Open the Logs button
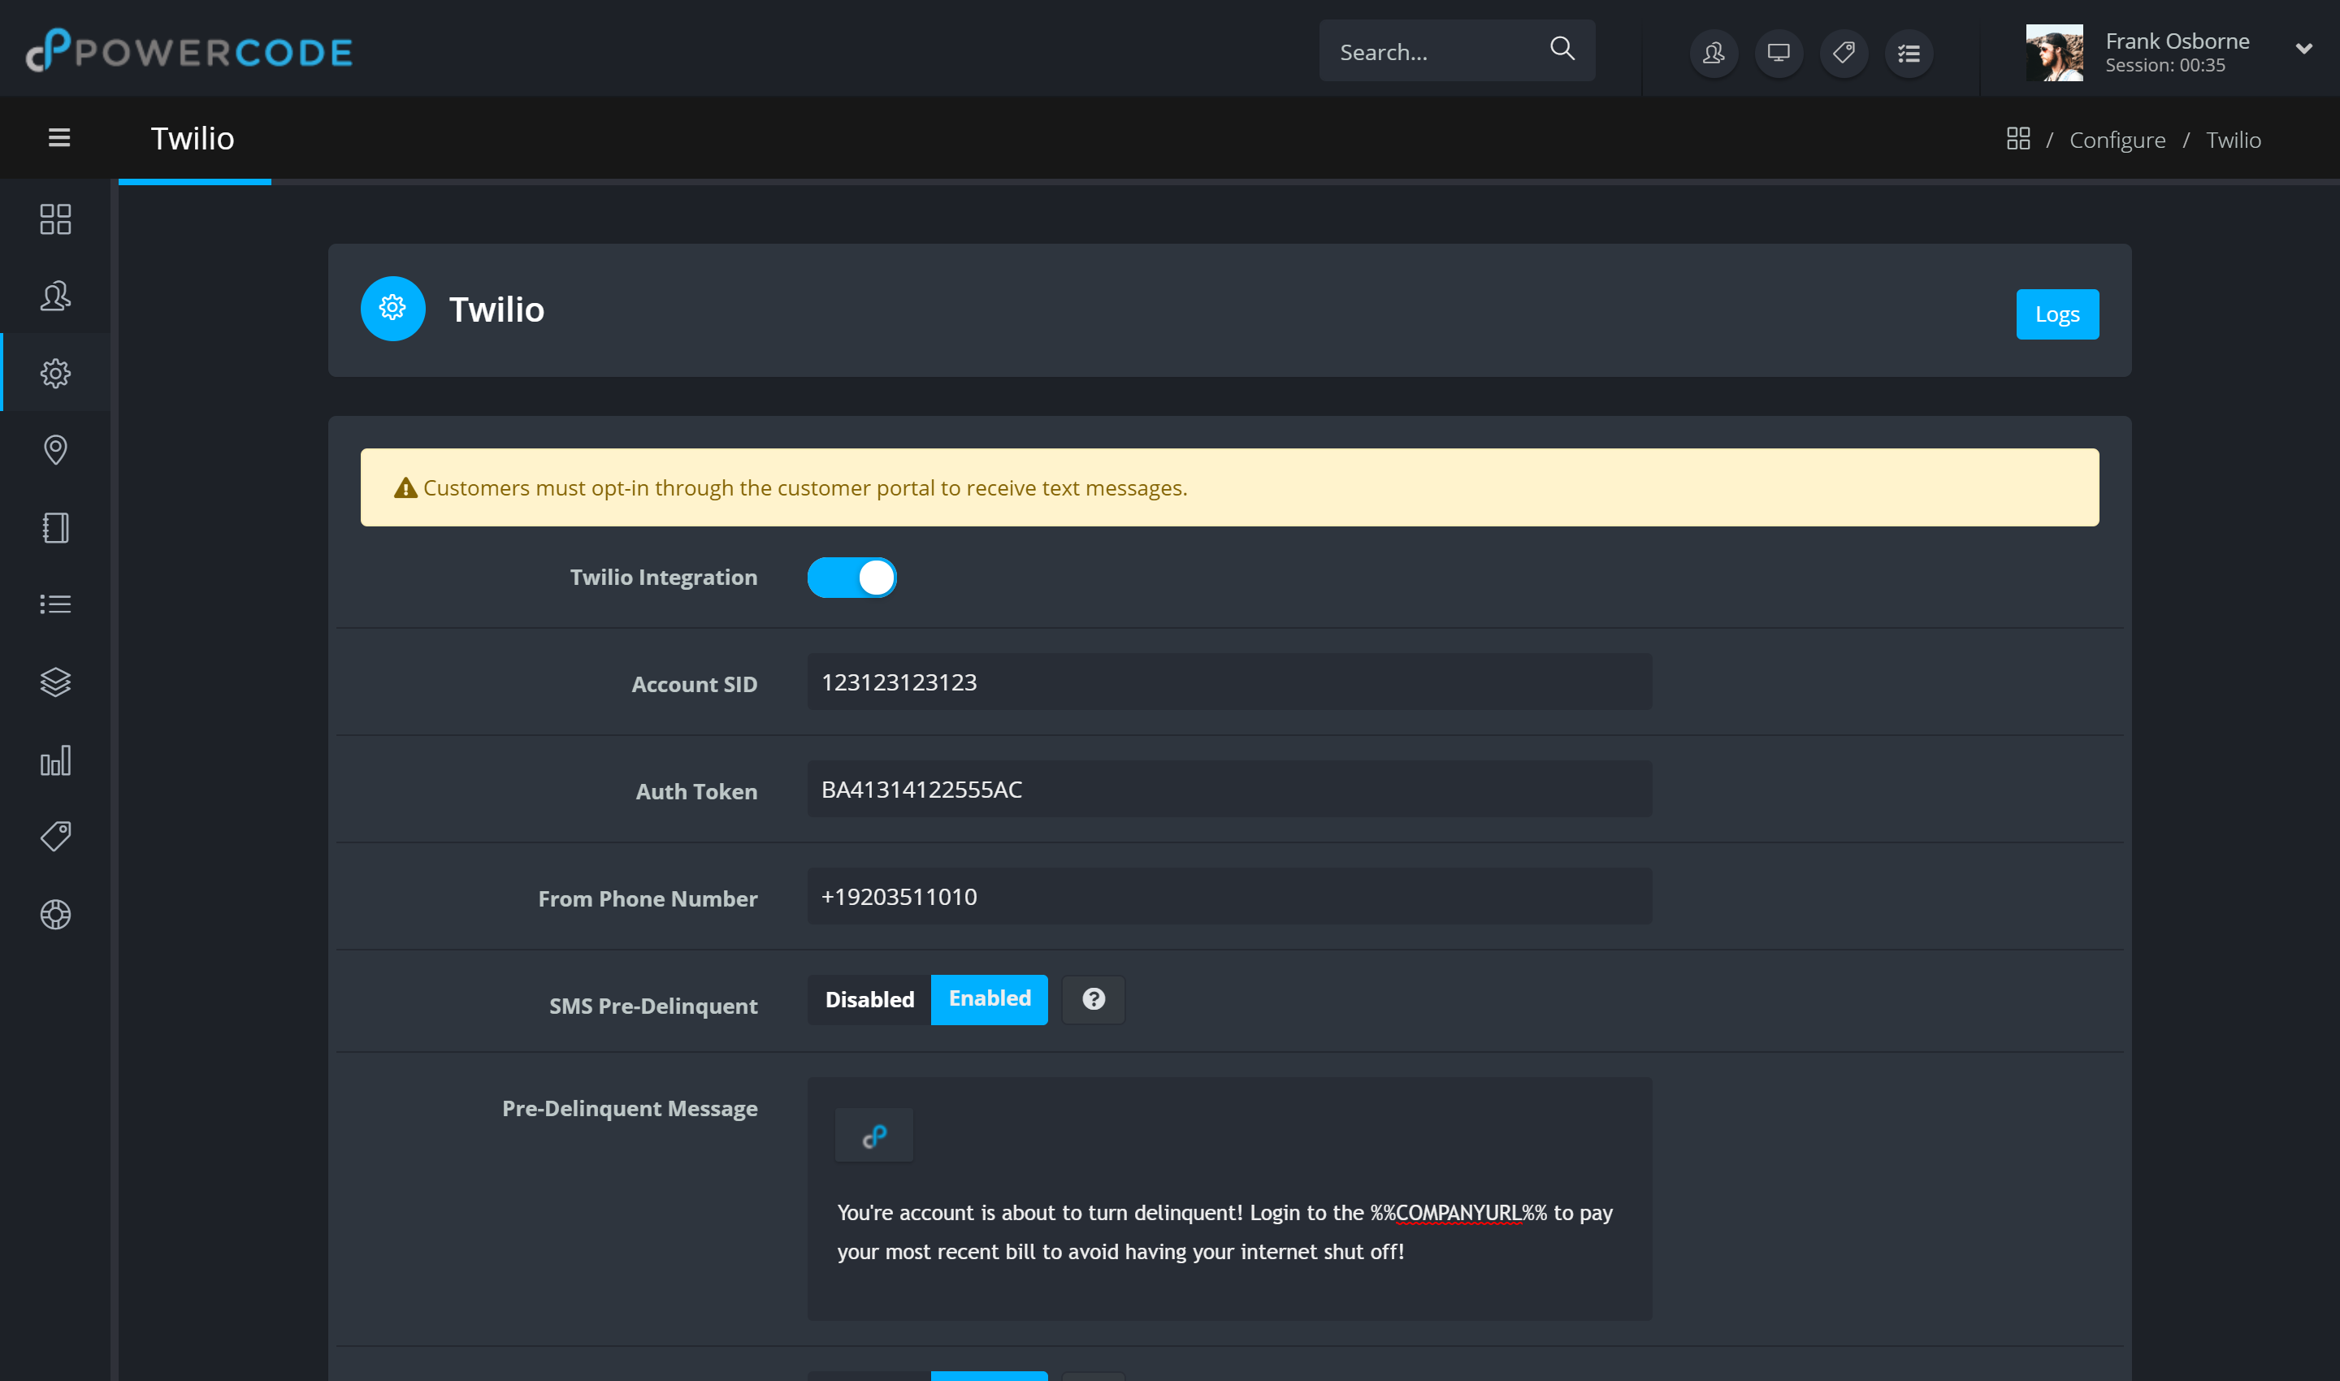The width and height of the screenshot is (2340, 1381). tap(2057, 314)
